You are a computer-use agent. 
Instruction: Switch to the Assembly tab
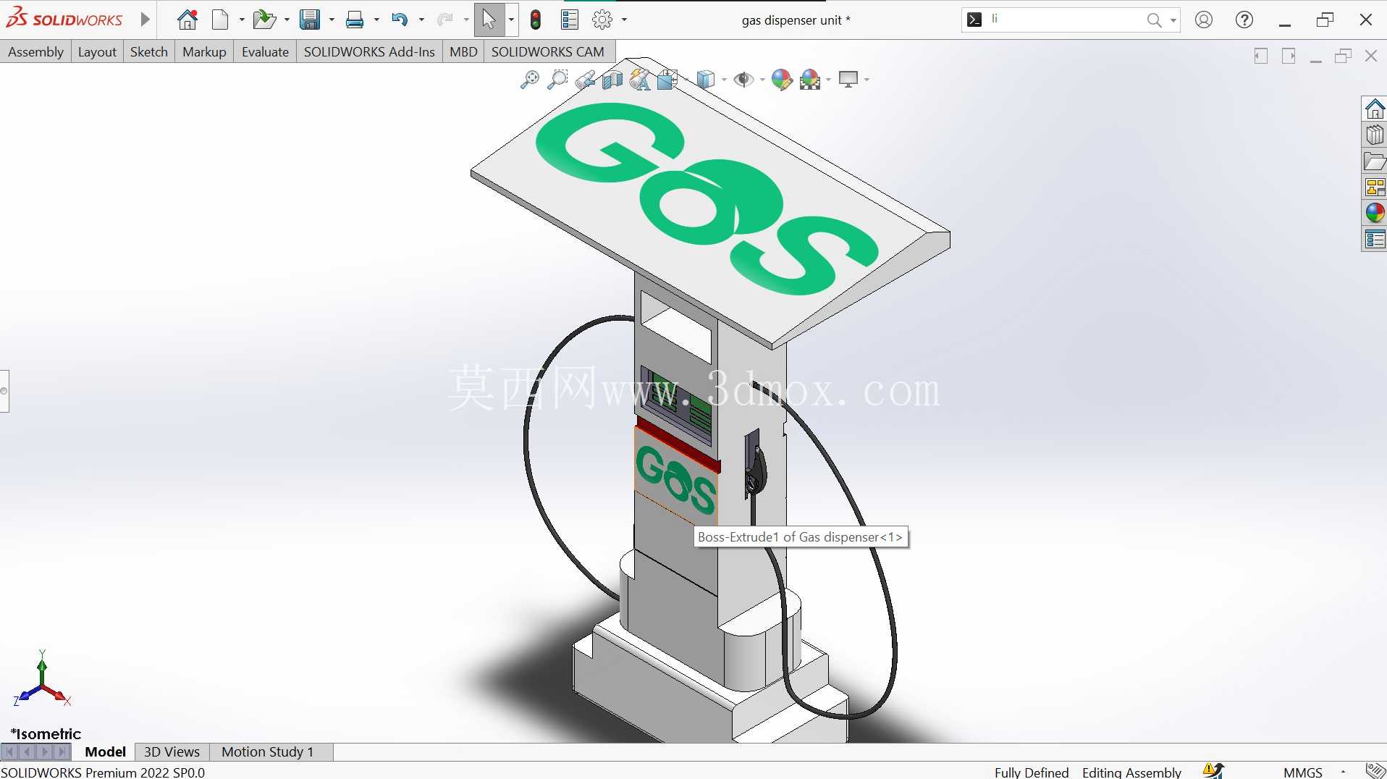35,51
